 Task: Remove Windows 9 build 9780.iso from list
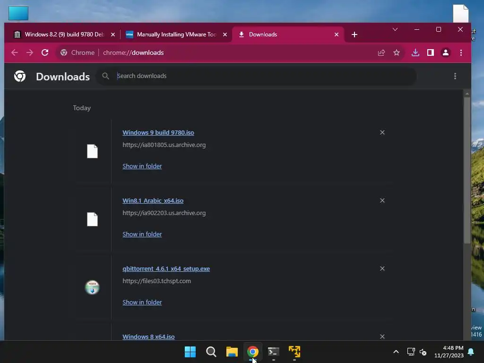pyautogui.click(x=382, y=132)
